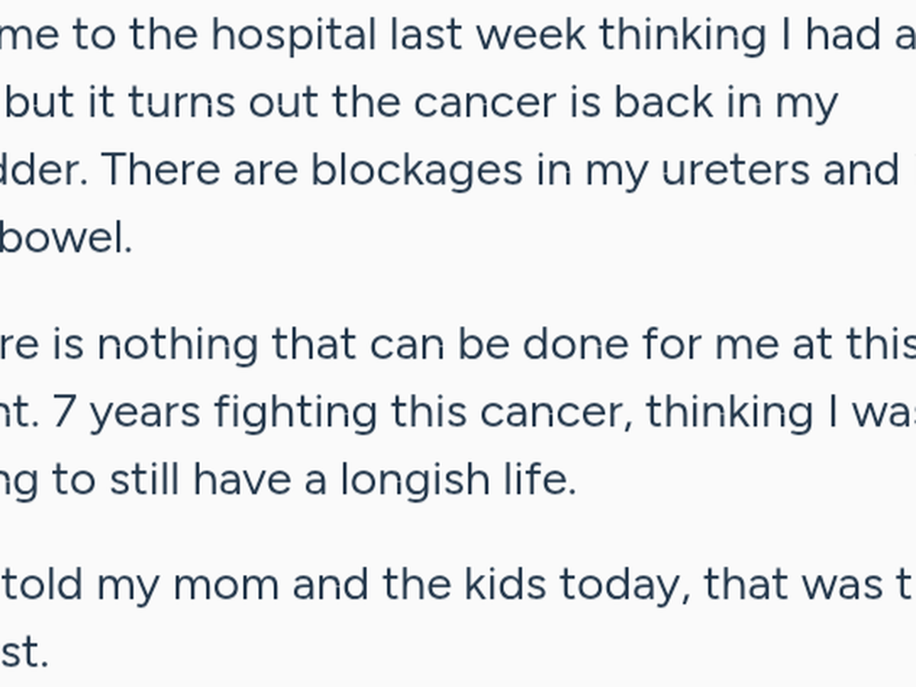This screenshot has height=687, width=916.
Task: Click on the word "fighting"
Action: tap(295, 412)
